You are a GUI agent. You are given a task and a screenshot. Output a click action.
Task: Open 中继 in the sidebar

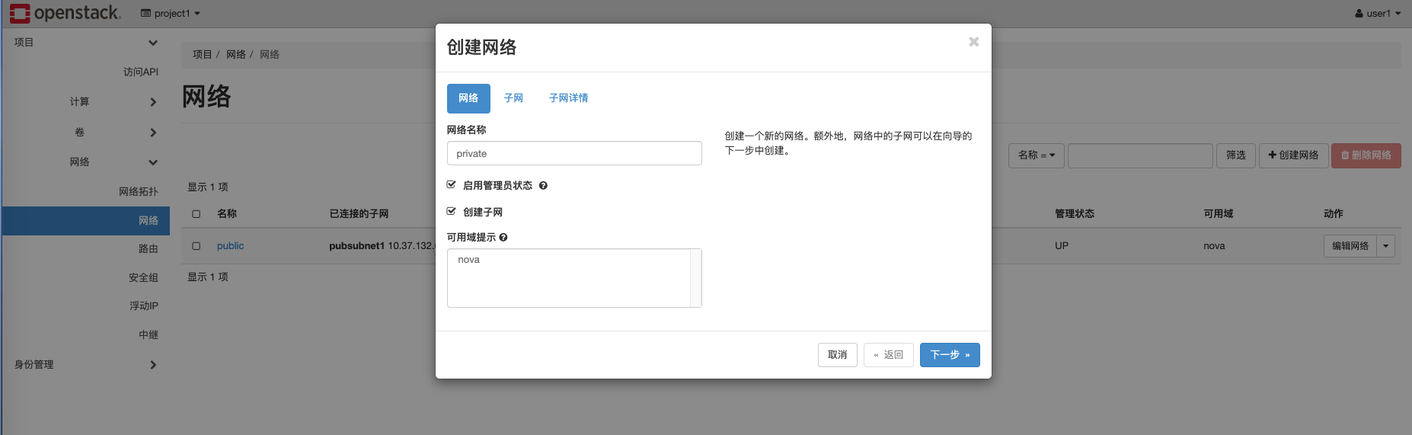point(148,335)
